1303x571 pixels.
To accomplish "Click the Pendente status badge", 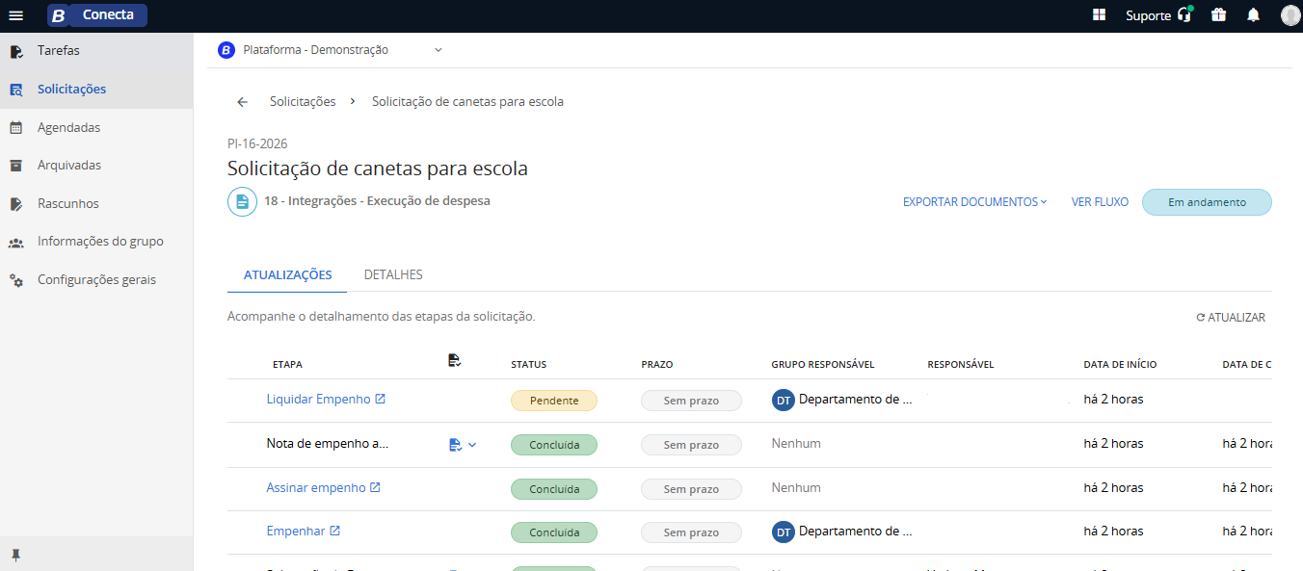I will 554,401.
